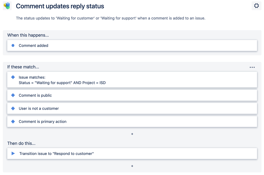
Task: Open the three-dot menu for If these match
Action: (252, 67)
